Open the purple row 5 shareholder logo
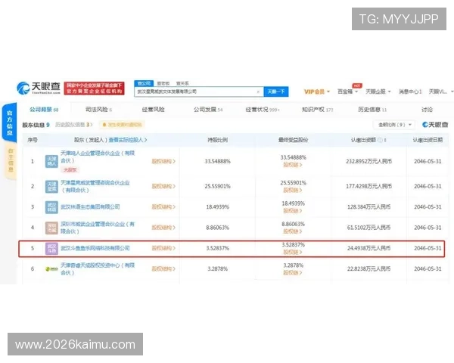The image size is (454, 363). coord(51,248)
